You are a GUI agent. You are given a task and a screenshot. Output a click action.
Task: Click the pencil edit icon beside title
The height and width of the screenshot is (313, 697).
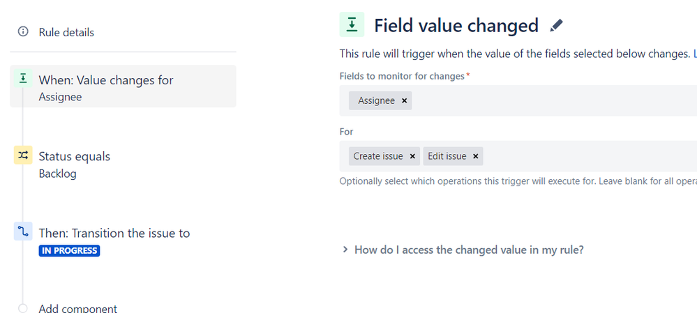pyautogui.click(x=556, y=26)
